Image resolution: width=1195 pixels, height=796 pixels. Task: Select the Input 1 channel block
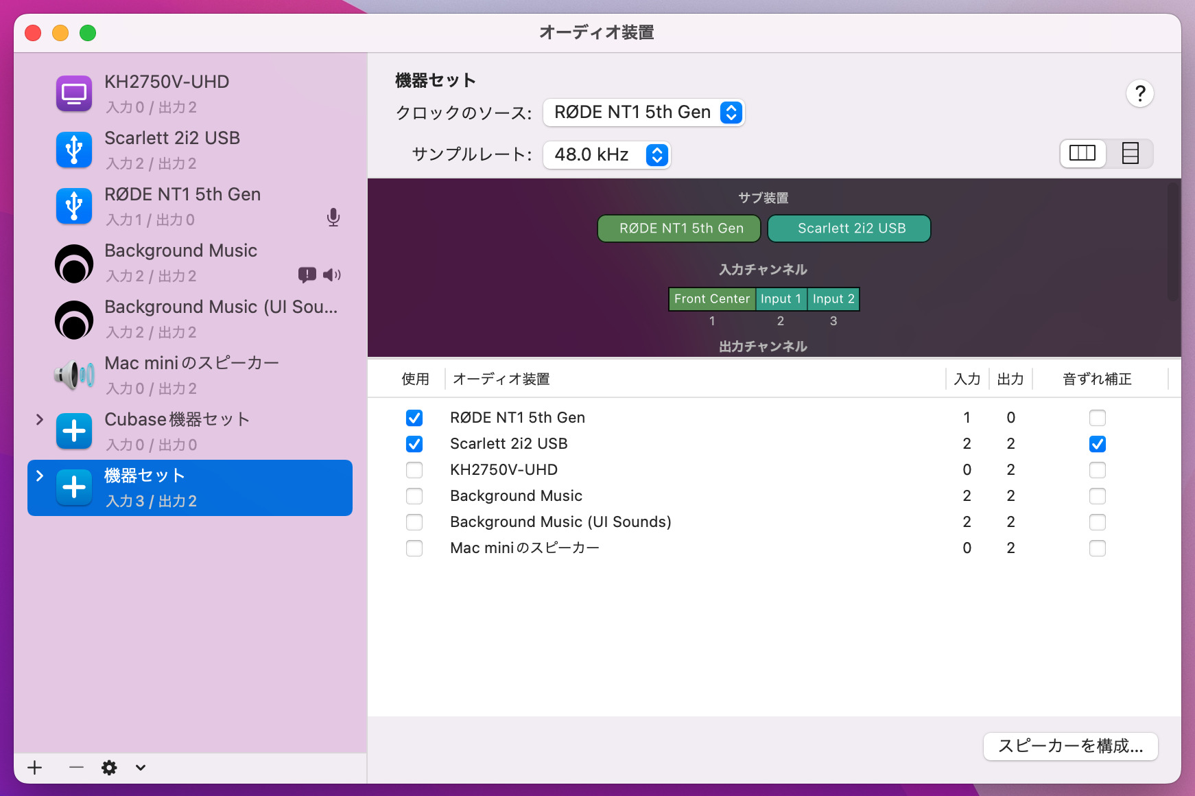[781, 299]
